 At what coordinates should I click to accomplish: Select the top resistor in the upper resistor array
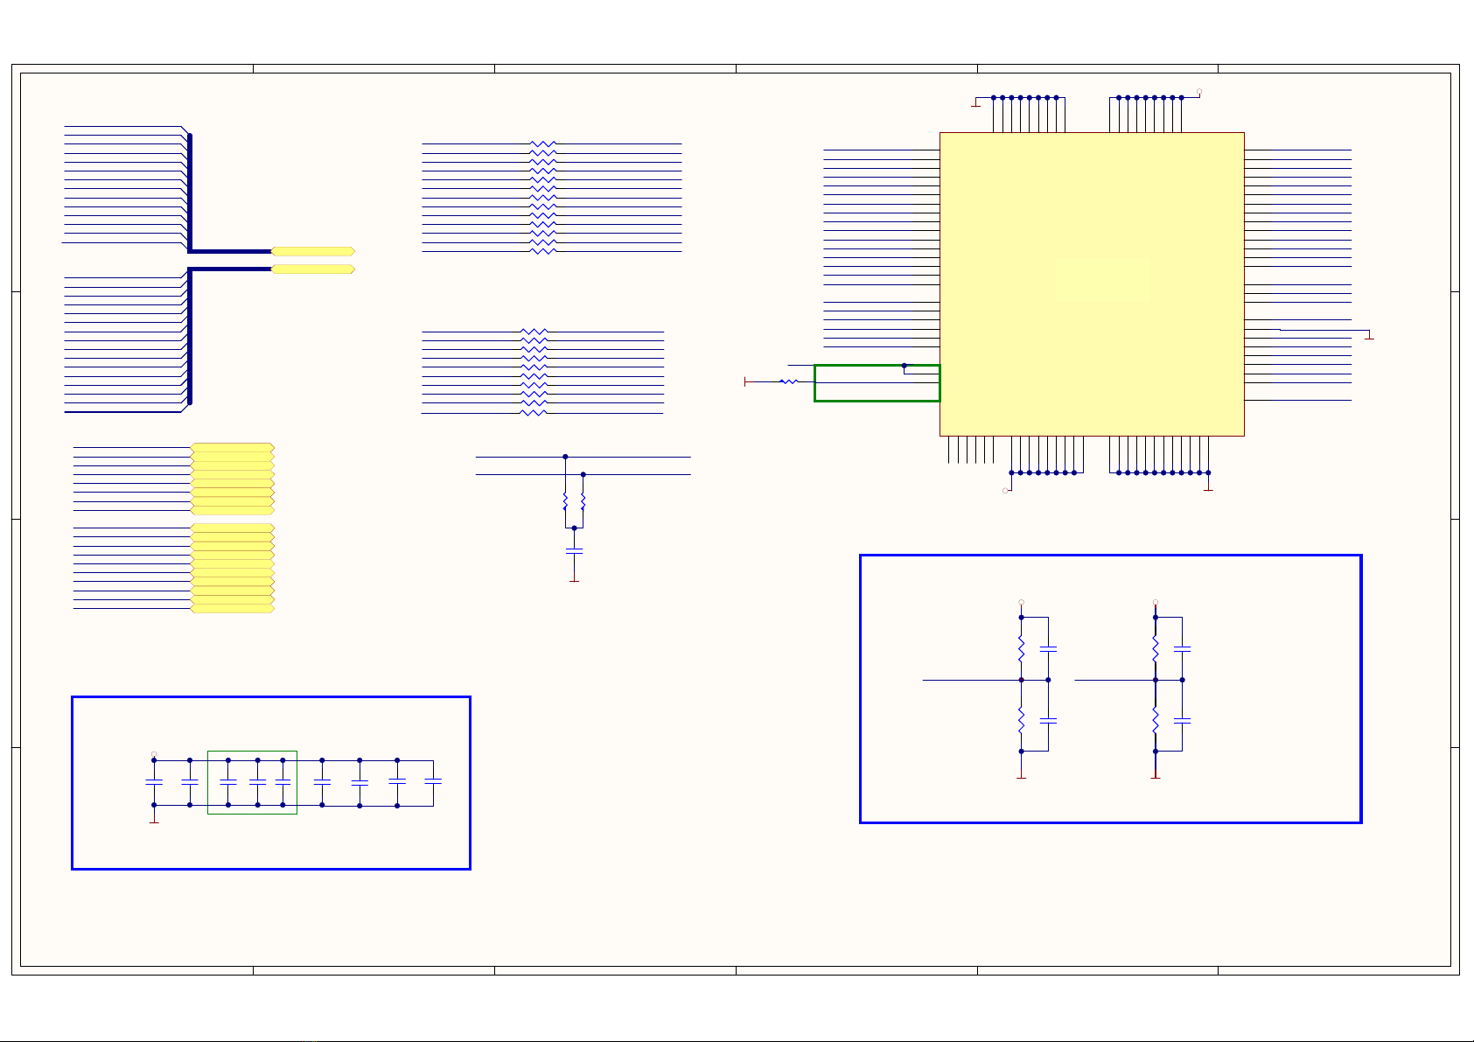[x=542, y=143]
